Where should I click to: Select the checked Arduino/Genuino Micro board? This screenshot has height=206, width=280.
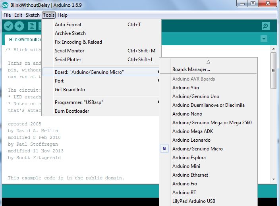pos(209,149)
